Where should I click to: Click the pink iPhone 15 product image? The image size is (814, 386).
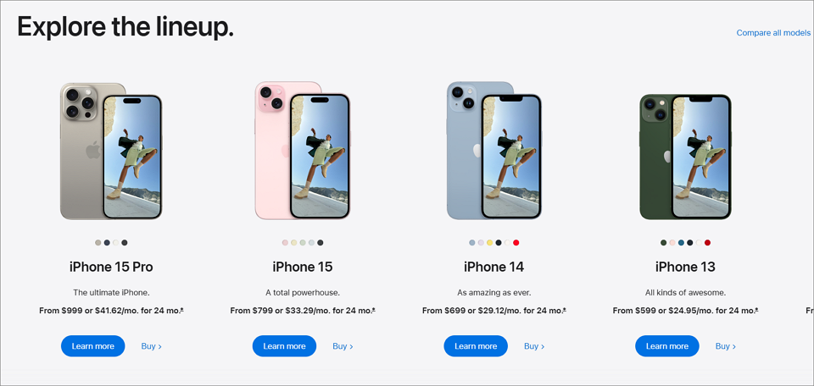point(302,151)
